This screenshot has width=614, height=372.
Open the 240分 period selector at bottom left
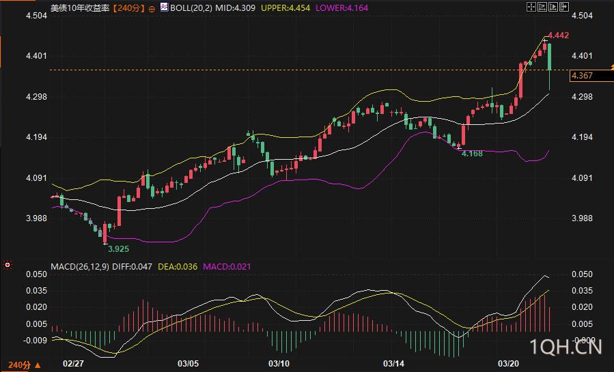click(25, 365)
